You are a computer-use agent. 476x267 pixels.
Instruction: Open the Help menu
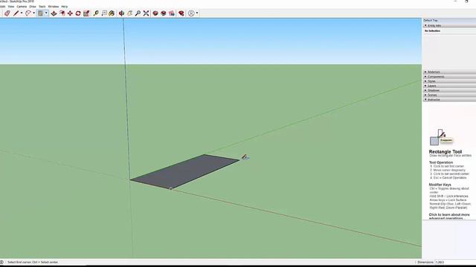pyautogui.click(x=65, y=7)
